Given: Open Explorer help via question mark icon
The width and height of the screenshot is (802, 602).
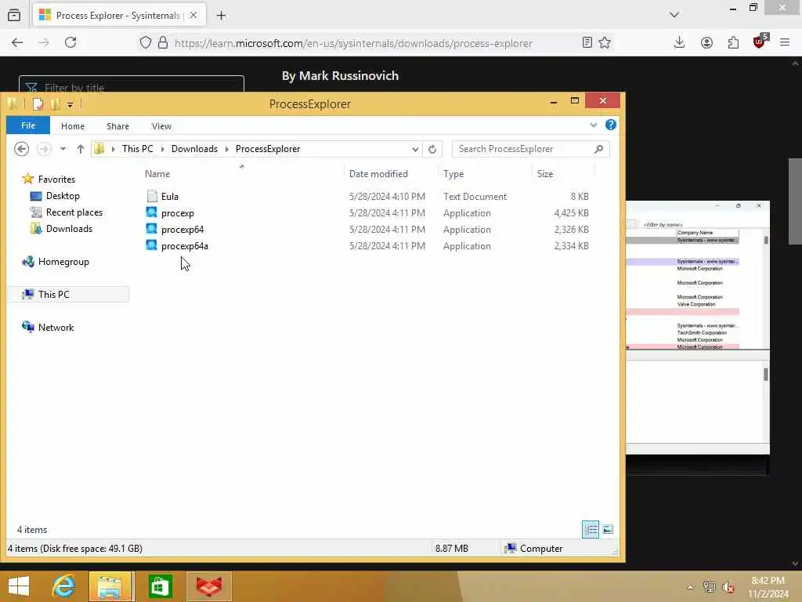Looking at the screenshot, I should click(x=611, y=125).
